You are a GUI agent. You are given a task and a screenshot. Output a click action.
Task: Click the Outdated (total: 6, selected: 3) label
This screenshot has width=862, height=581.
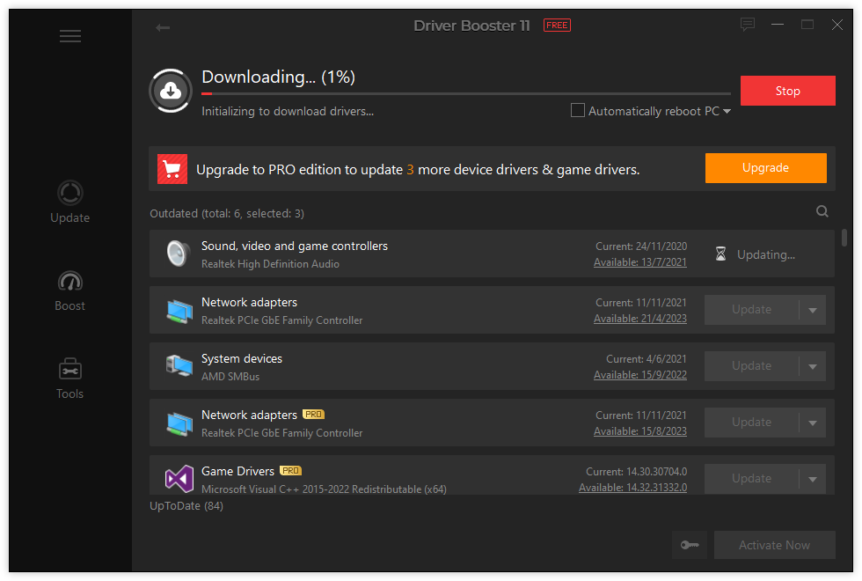227,213
